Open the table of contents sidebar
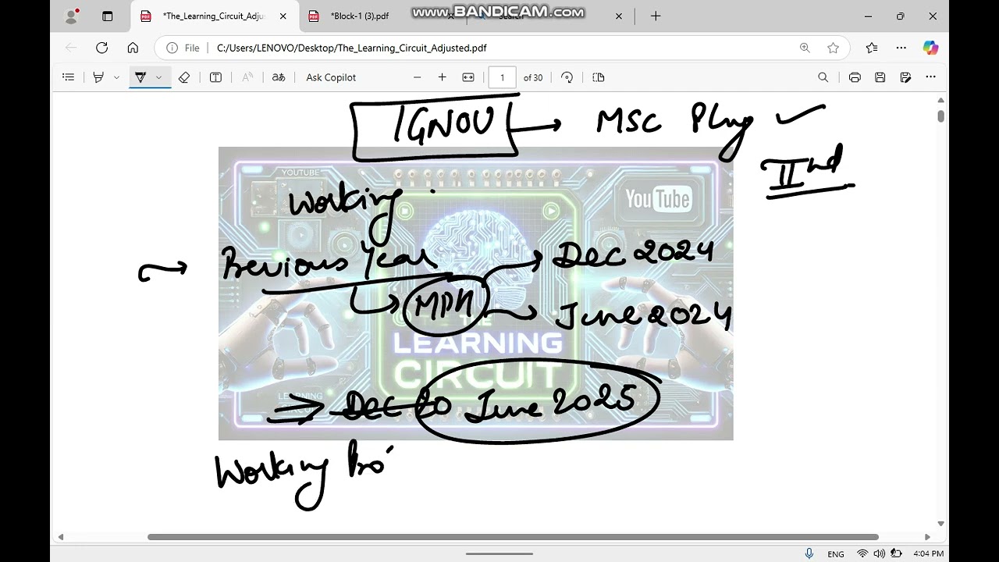The width and height of the screenshot is (999, 562). (69, 77)
